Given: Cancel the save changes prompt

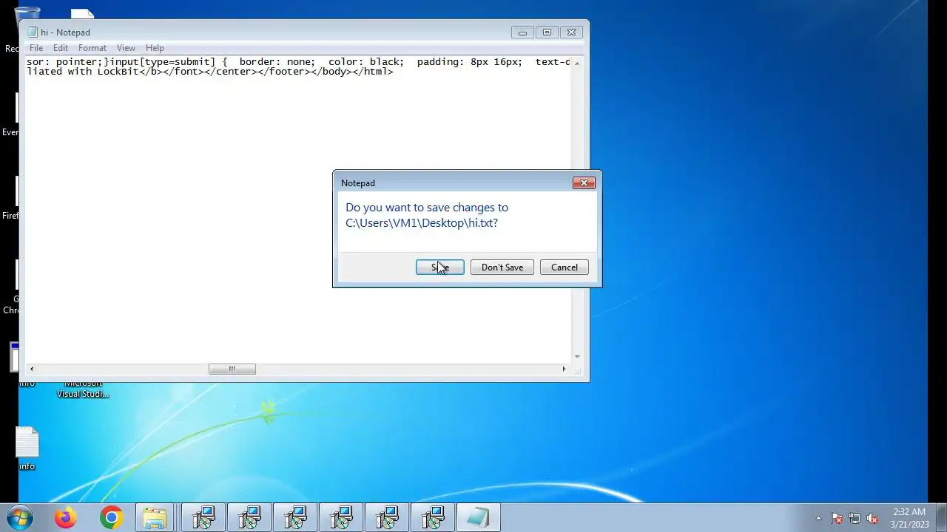Looking at the screenshot, I should pos(564,267).
